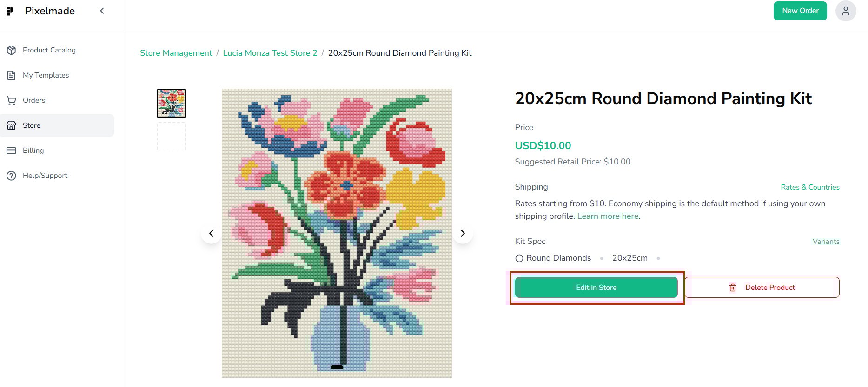Open the Variants link
Image resolution: width=868 pixels, height=387 pixels.
[x=826, y=242]
